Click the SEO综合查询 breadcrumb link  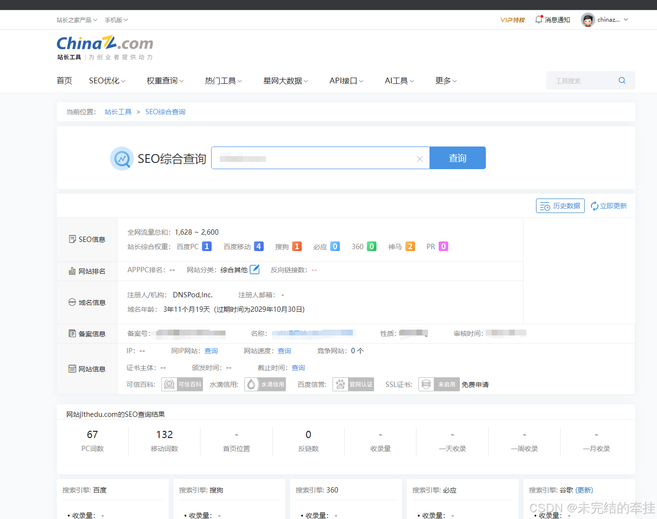(x=165, y=112)
